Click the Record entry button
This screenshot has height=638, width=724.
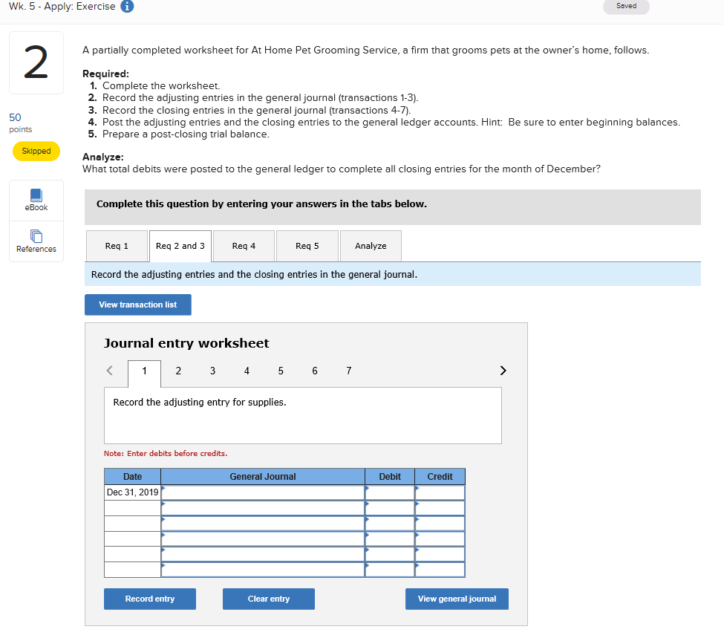150,599
